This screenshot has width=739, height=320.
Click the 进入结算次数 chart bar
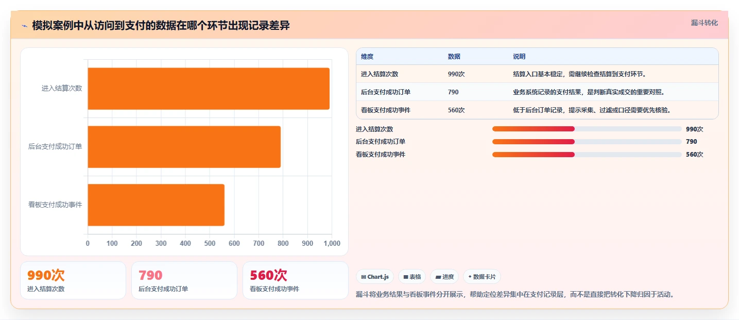click(x=209, y=89)
